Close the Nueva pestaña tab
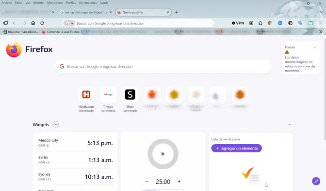Image resolution: width=326 pixels, height=191 pixels. click(x=168, y=12)
